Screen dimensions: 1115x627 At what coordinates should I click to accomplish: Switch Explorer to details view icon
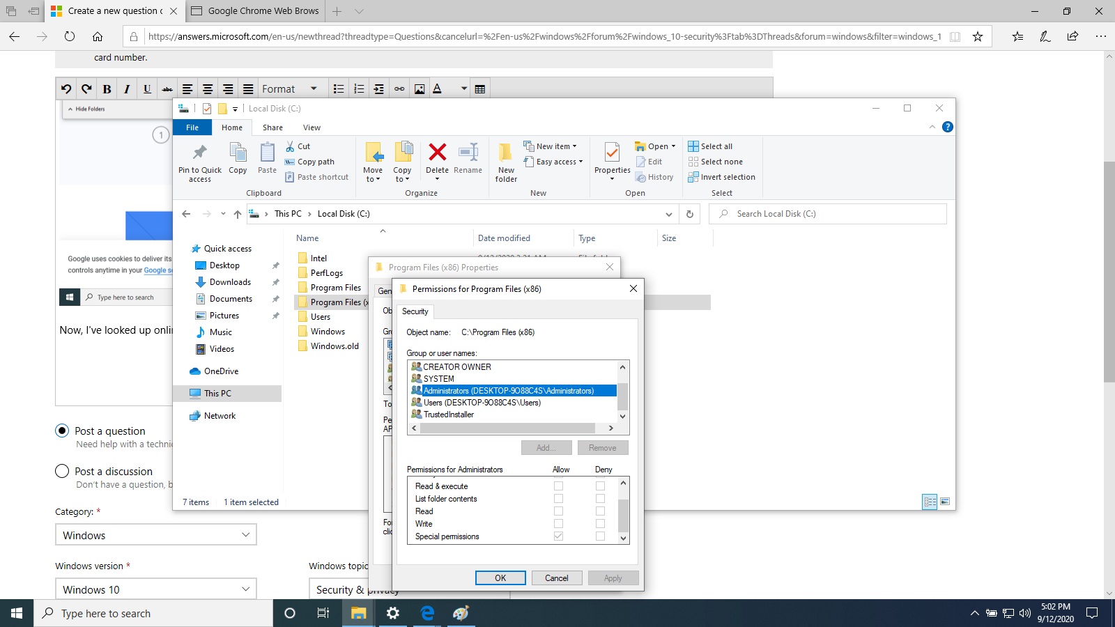tap(930, 502)
